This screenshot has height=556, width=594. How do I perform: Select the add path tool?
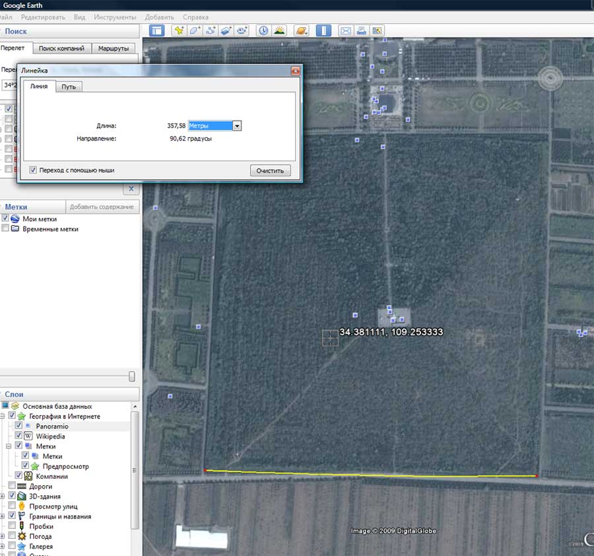coord(211,30)
